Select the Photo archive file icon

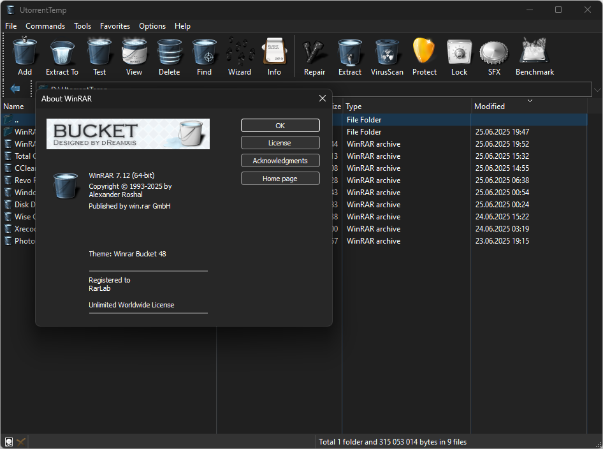point(8,241)
